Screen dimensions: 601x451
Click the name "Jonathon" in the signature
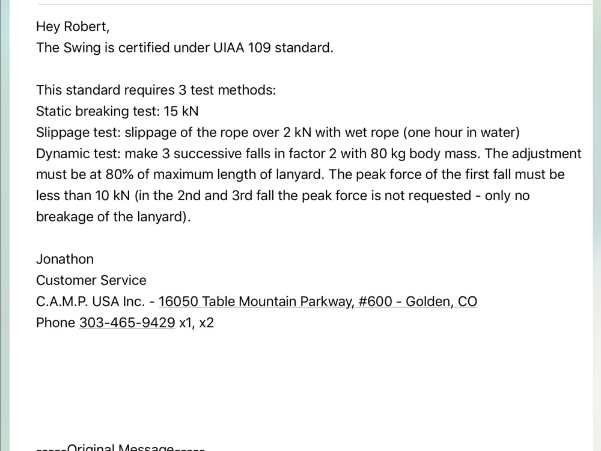[65, 259]
